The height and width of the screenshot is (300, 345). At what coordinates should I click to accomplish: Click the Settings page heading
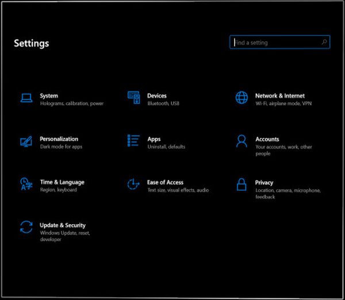pyautogui.click(x=32, y=43)
